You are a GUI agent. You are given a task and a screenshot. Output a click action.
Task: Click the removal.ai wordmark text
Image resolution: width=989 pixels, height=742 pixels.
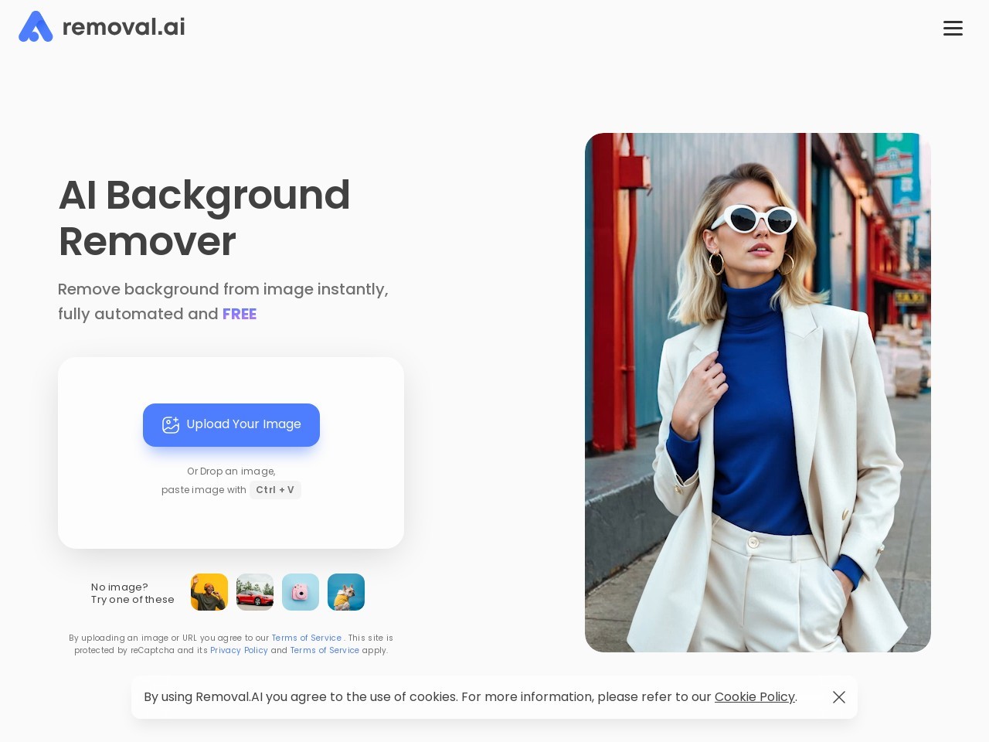(x=124, y=27)
